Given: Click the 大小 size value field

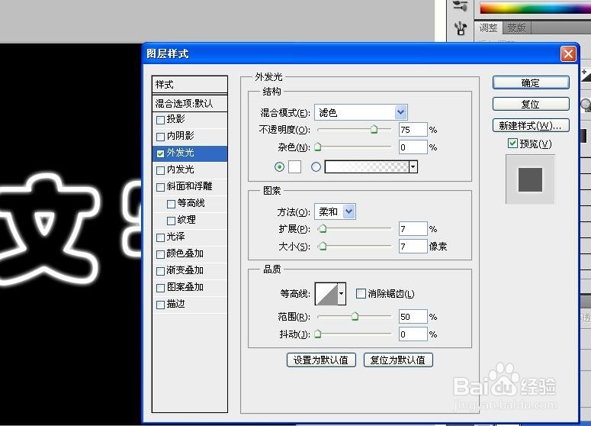Looking at the screenshot, I should [x=413, y=247].
